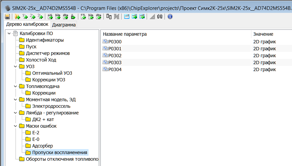The width and height of the screenshot is (292, 166).
Task: Open the blue info about icon
Action: [x=170, y=17]
